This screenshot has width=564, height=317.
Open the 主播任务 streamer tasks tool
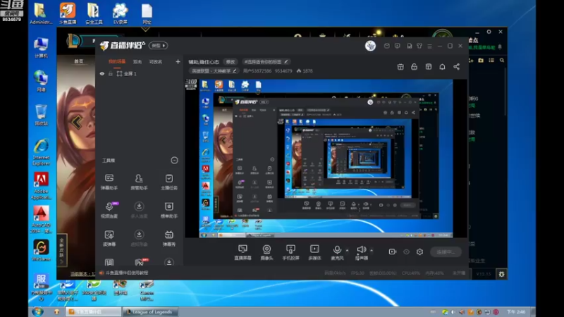pyautogui.click(x=168, y=182)
